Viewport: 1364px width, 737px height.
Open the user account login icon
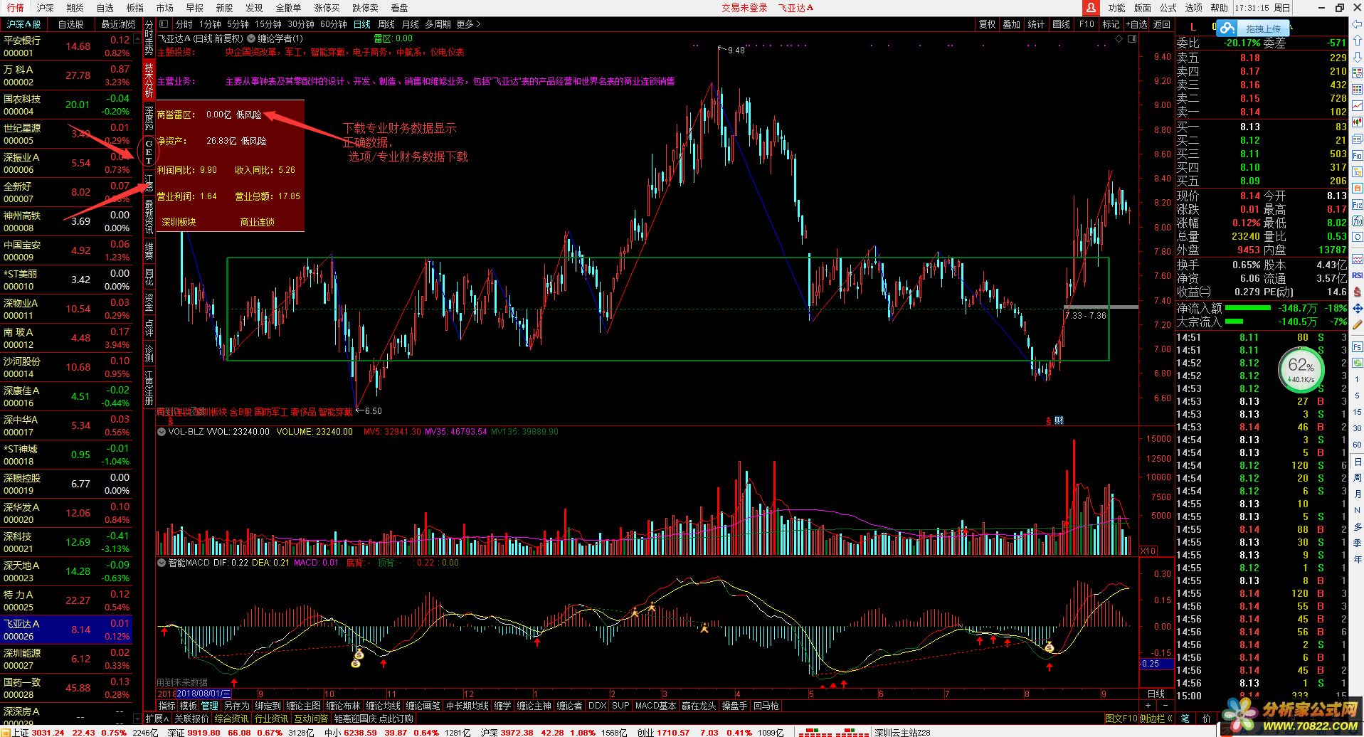(1091, 8)
